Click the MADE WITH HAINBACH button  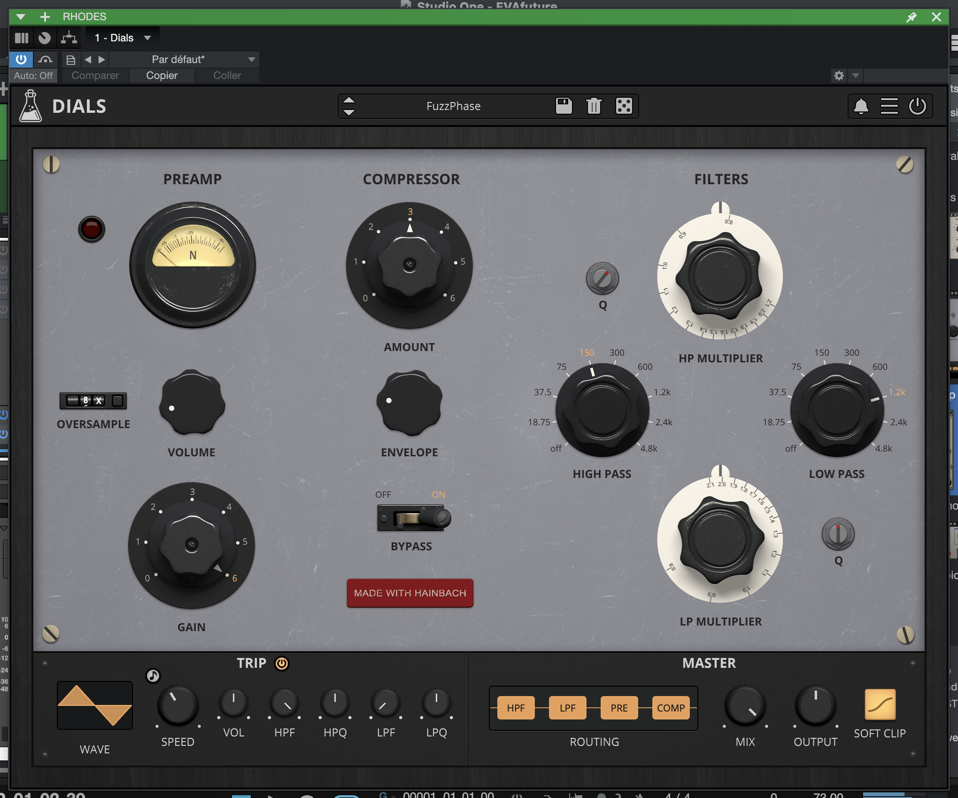pos(410,593)
